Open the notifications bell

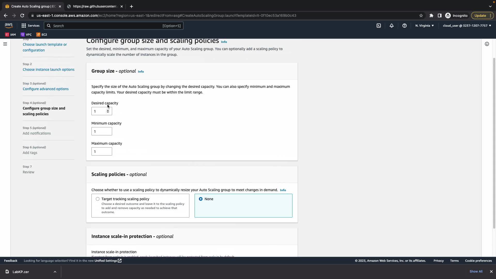(392, 26)
